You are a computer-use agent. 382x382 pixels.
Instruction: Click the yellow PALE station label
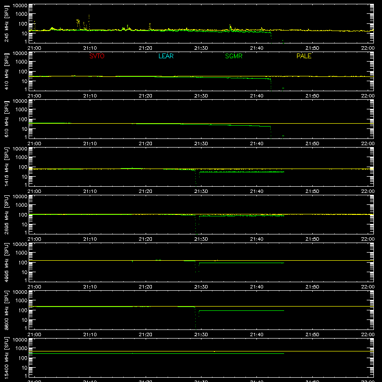304,56
